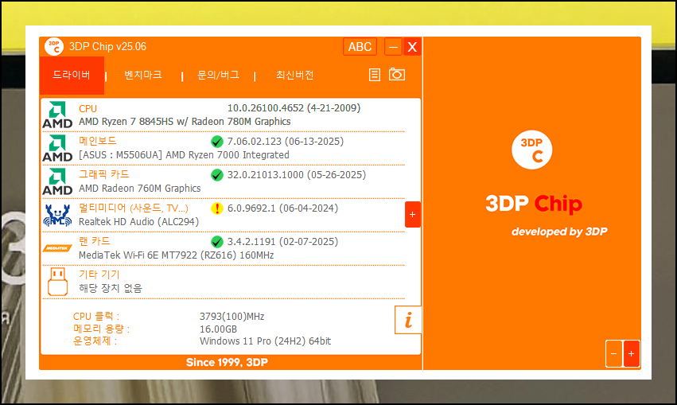Click the green check for 그래픽 카드 driver
Viewport: 677px width, 405px height.
click(217, 175)
